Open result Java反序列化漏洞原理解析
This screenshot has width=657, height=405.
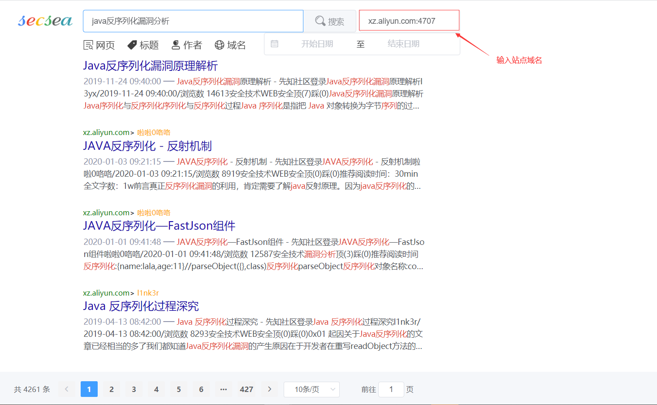coord(150,66)
